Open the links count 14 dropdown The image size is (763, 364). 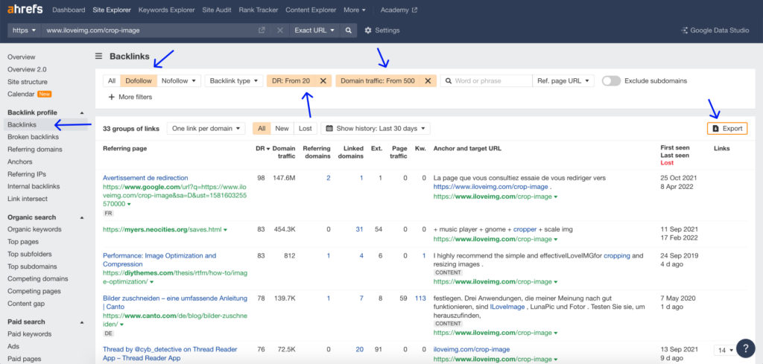pos(726,350)
